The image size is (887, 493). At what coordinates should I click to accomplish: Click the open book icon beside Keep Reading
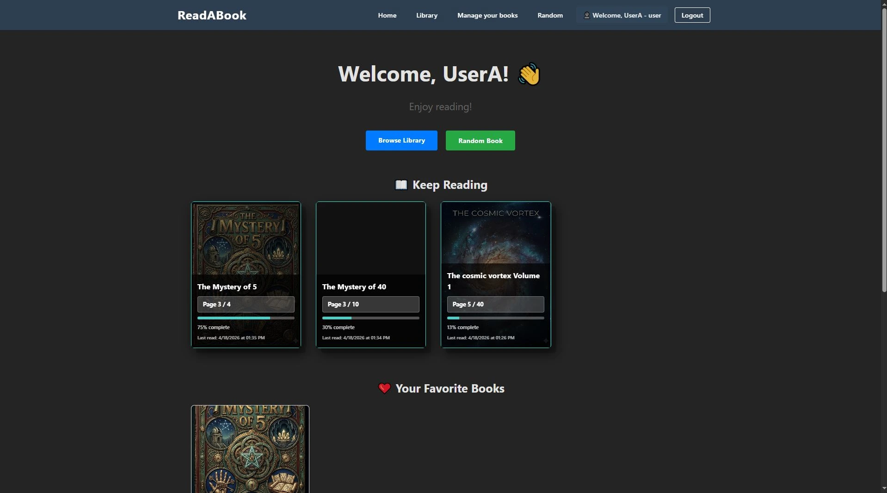(x=401, y=185)
